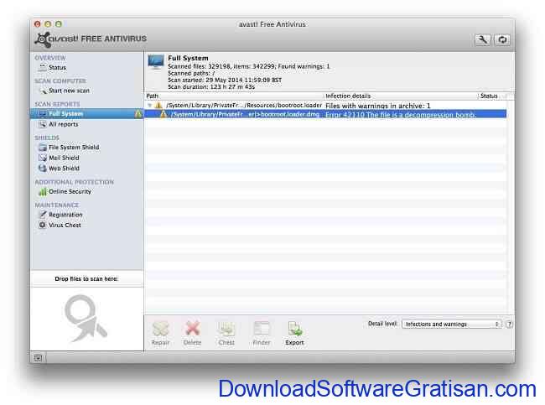Open the Detail level dropdown

click(452, 324)
